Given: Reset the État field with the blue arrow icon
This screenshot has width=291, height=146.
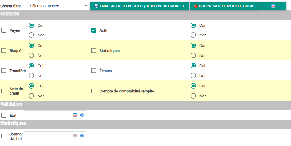Looking at the screenshot, I should (x=82, y=115).
